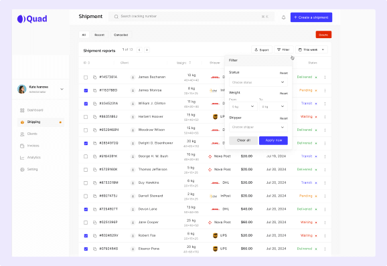The image size is (387, 266).
Task: Uncheck the James Monroe shipment checkbox
Action: [x=86, y=91]
